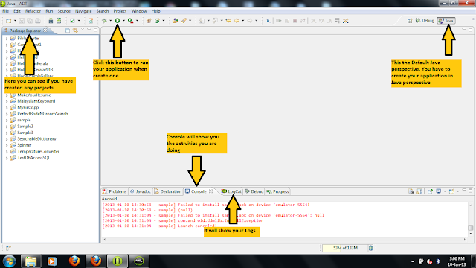The height and width of the screenshot is (268, 476).
Task: Click the Search flashlight icon
Action: tap(184, 21)
